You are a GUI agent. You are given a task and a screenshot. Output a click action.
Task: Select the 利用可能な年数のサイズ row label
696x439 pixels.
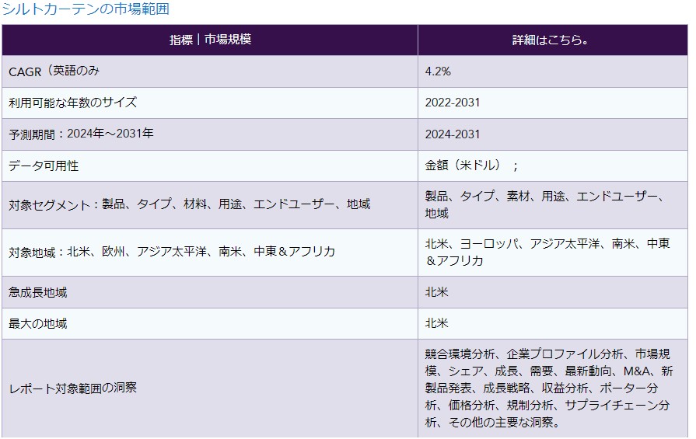(73, 103)
